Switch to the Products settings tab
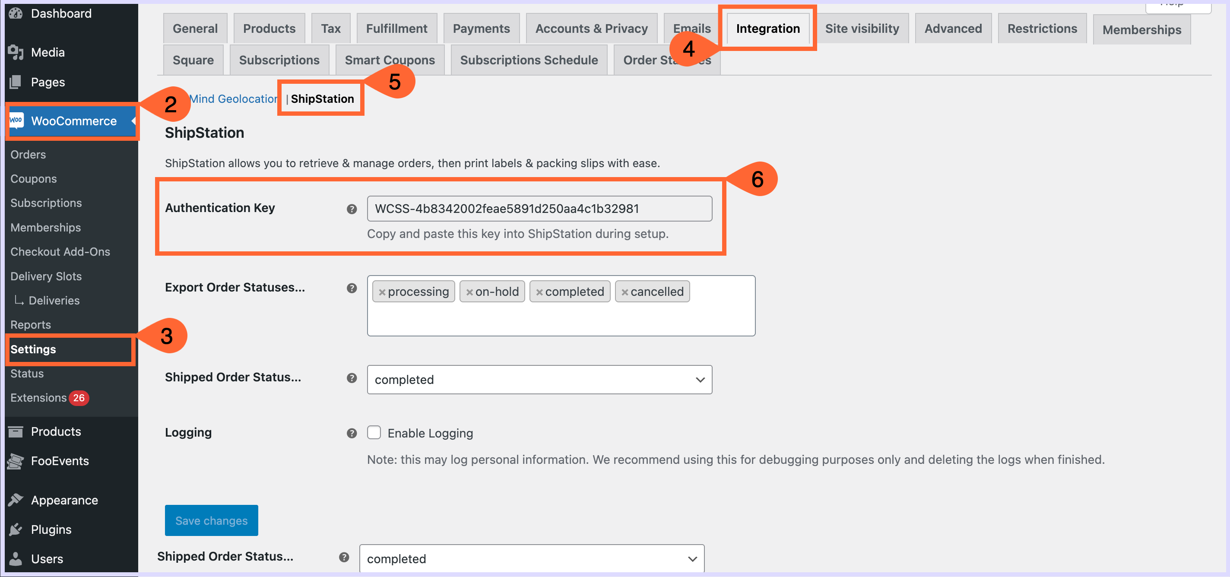The height and width of the screenshot is (577, 1230). click(269, 29)
